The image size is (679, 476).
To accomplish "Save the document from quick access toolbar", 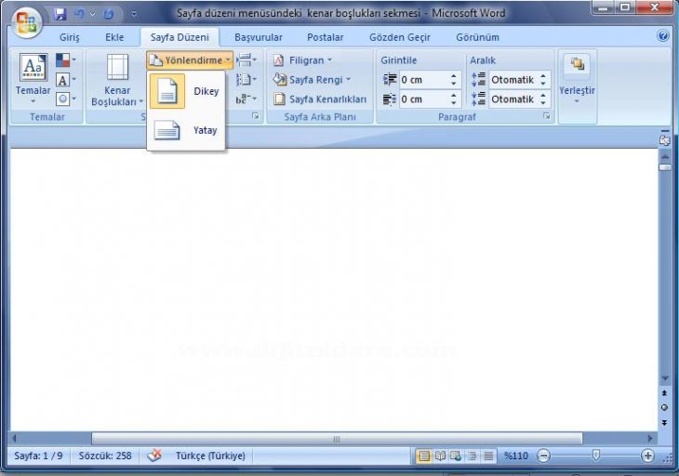I will [60, 14].
